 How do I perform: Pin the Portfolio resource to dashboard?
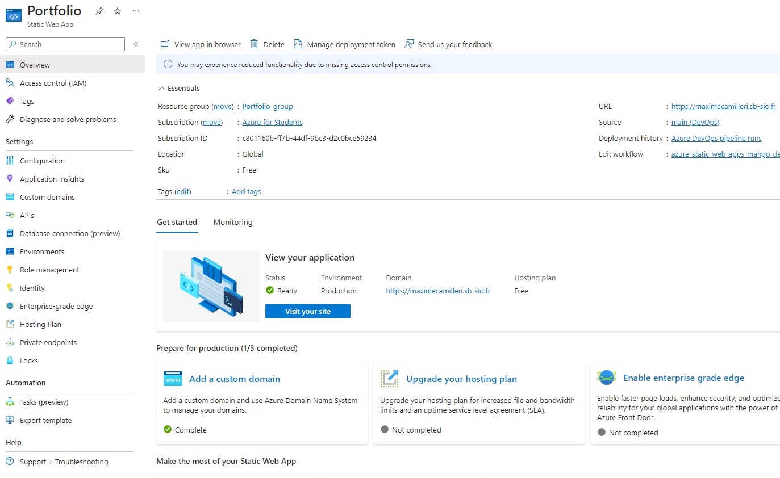click(x=99, y=11)
